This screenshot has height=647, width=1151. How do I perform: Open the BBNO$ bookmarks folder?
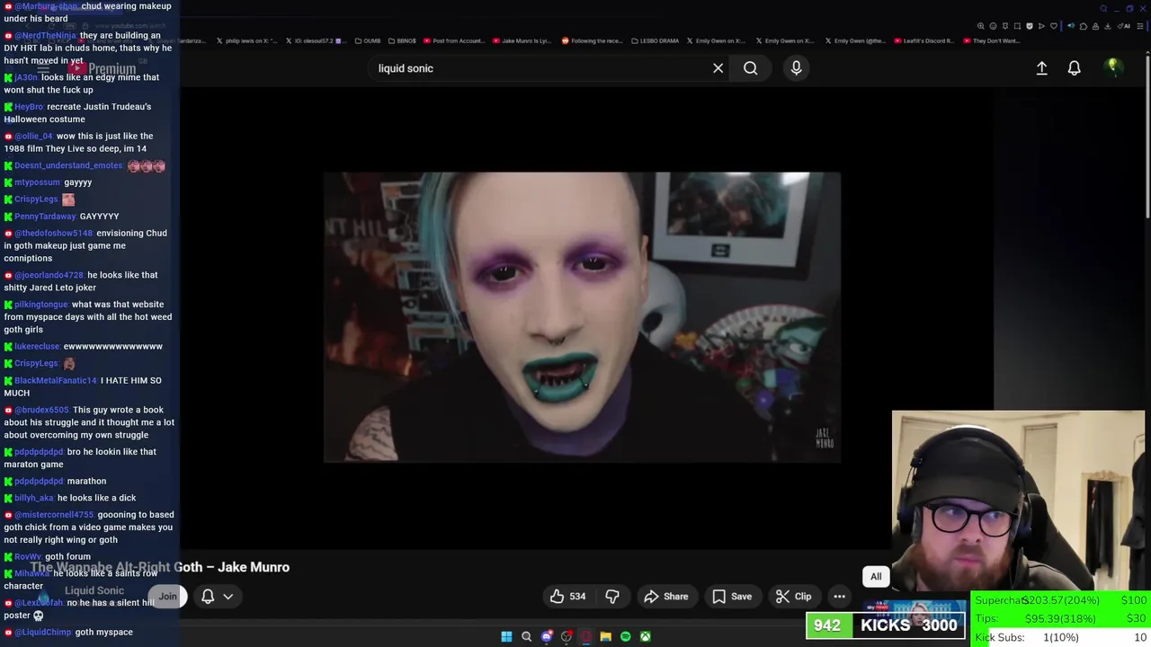coord(401,40)
